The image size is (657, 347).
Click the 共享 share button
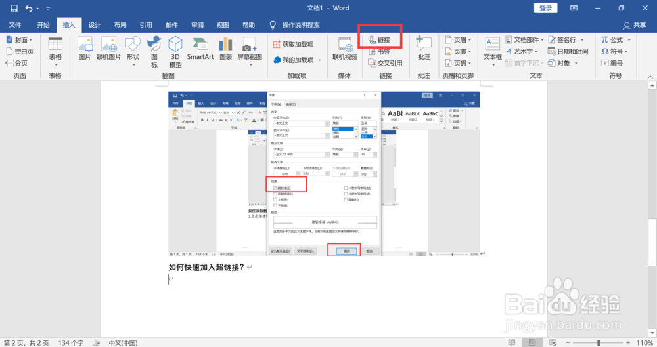[x=635, y=26]
